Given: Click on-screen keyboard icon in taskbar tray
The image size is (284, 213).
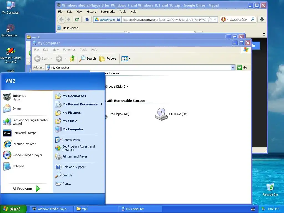Looking at the screenshot, I should pyautogui.click(x=253, y=209).
